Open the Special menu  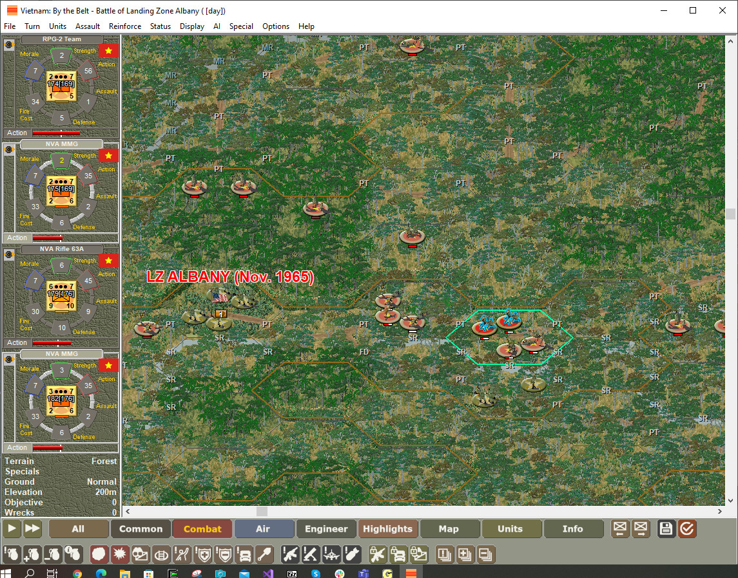click(x=241, y=26)
